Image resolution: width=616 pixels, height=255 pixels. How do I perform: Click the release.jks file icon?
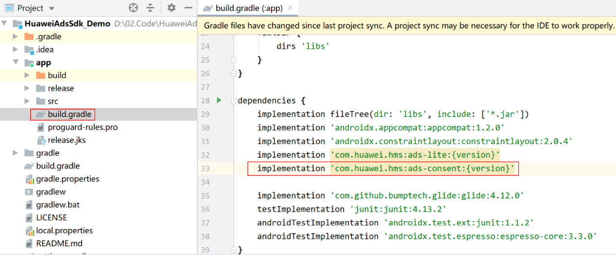[x=41, y=140]
